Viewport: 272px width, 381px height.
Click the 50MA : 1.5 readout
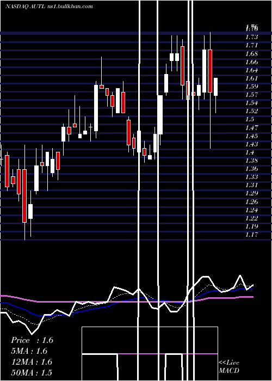click(32, 372)
